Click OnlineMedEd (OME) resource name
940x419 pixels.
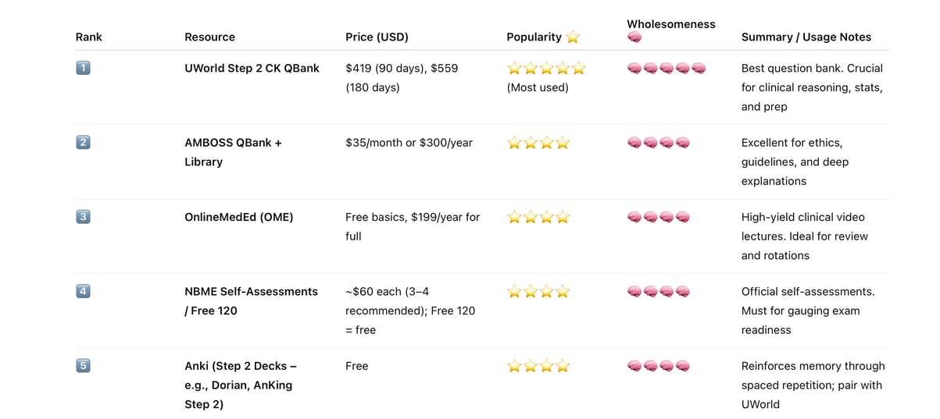(238, 217)
